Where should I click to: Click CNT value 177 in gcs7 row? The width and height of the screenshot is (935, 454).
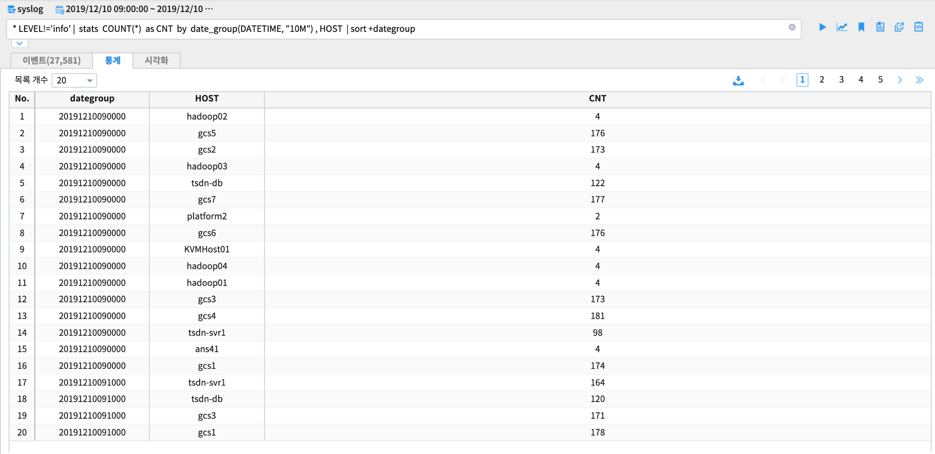pos(597,200)
